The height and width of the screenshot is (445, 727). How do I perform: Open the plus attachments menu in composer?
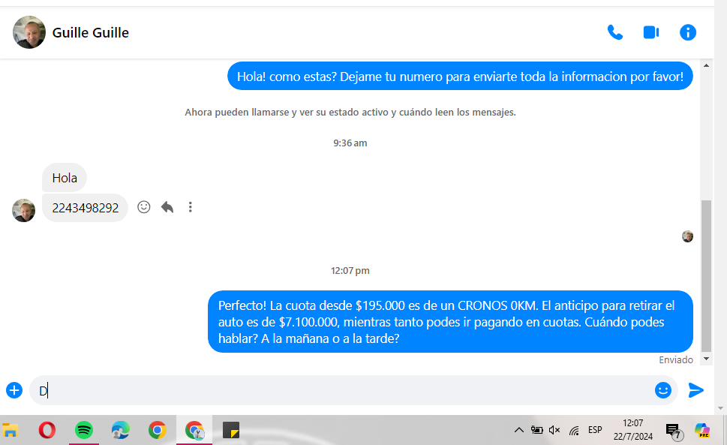click(x=14, y=390)
